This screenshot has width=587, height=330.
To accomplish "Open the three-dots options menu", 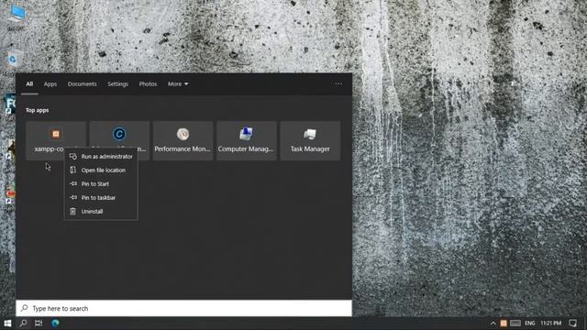I will tap(338, 84).
